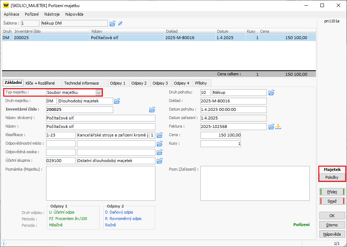
Task: Click the Datum pohybu field
Action: pyautogui.click(x=233, y=109)
